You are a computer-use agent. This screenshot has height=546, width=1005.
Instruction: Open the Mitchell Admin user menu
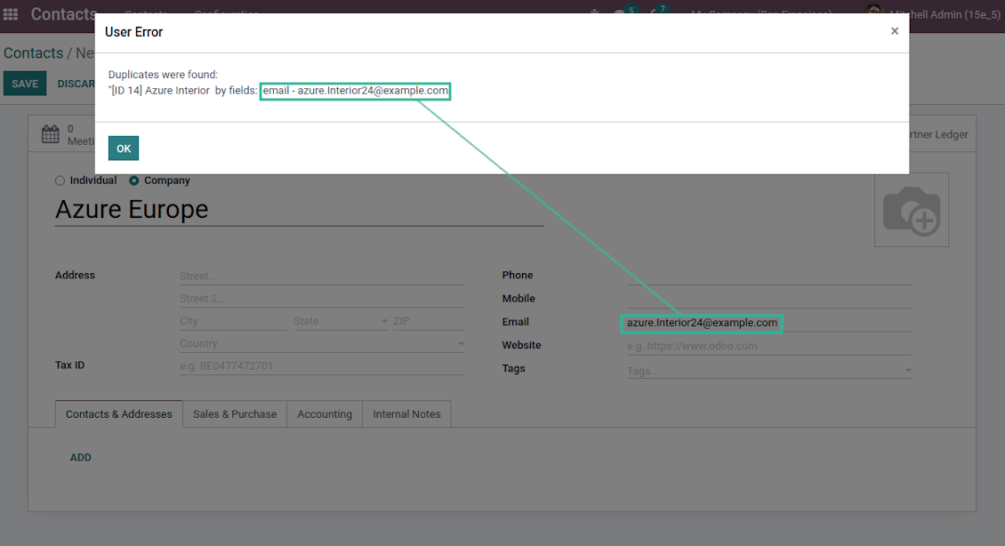coord(933,14)
